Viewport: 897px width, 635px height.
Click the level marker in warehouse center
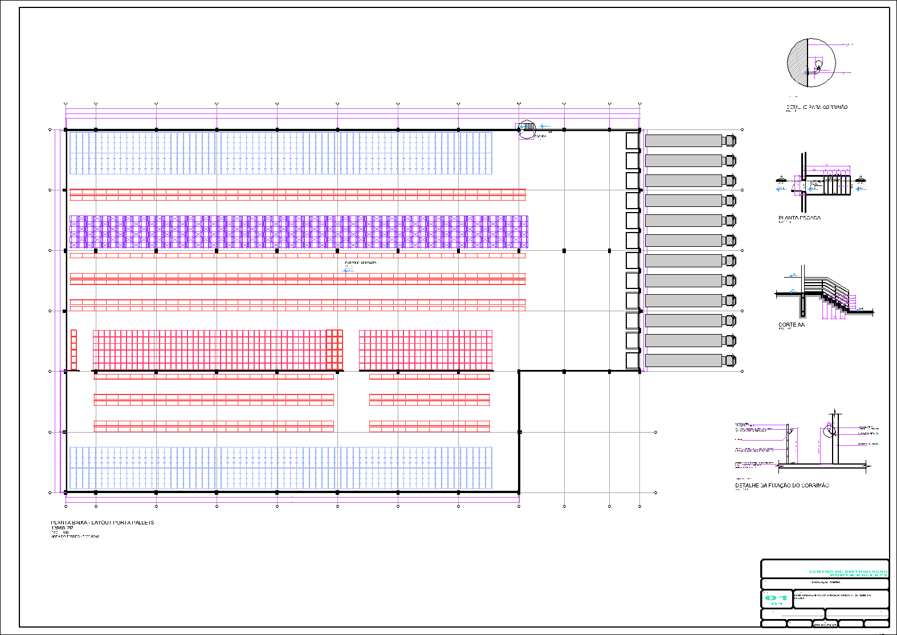pos(349,269)
